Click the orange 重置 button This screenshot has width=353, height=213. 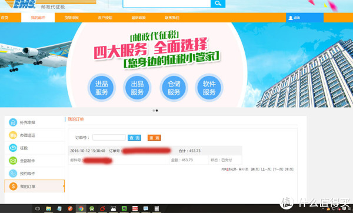[x=154, y=138]
